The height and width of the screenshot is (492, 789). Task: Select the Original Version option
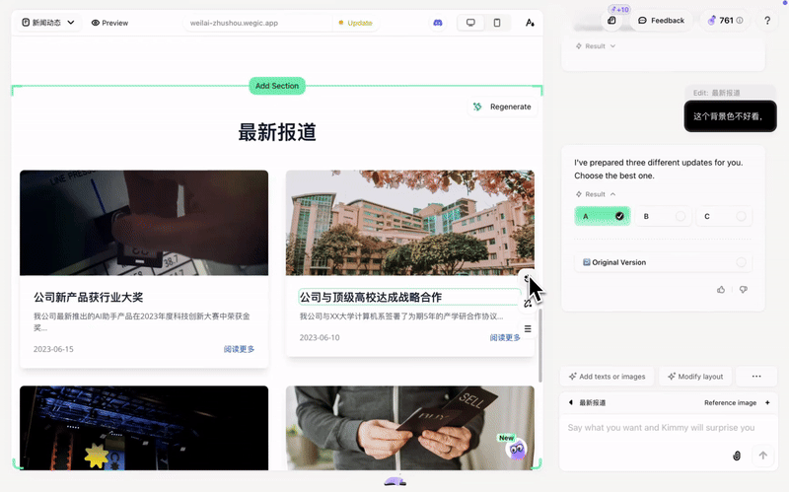[x=664, y=262]
